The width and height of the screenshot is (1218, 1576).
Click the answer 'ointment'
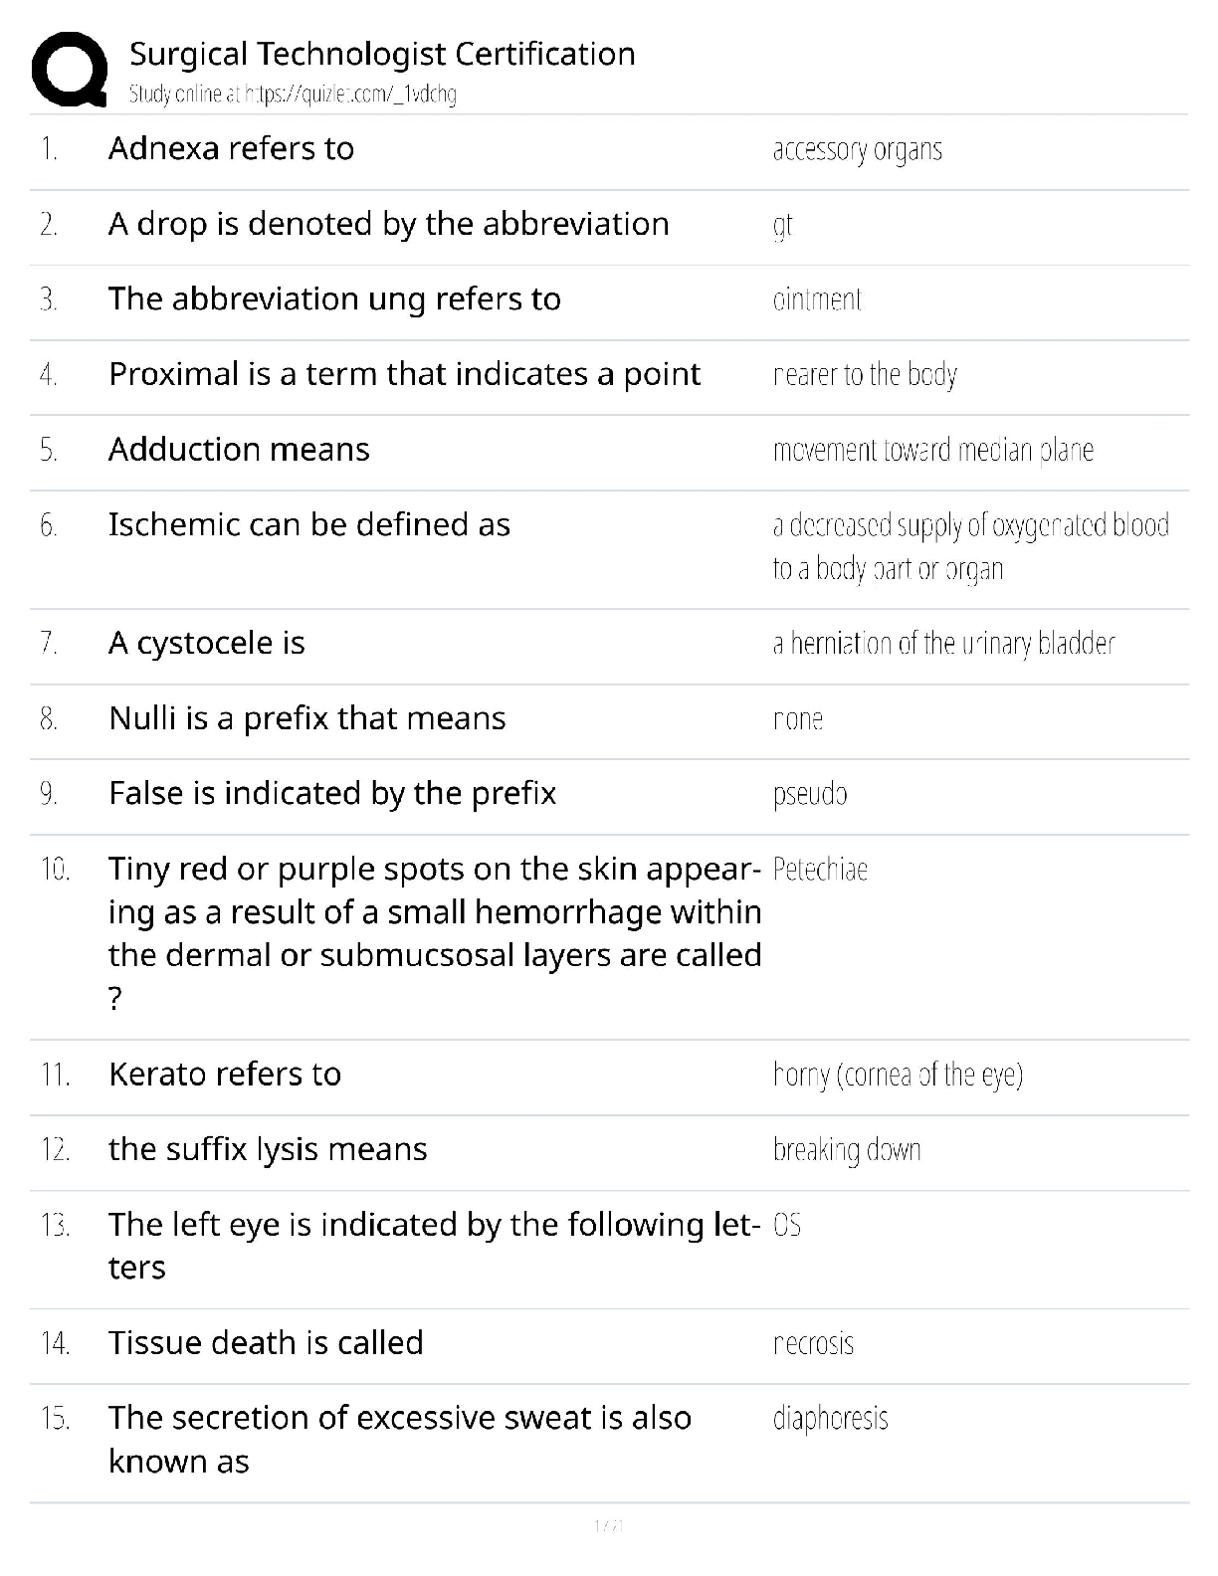[817, 299]
